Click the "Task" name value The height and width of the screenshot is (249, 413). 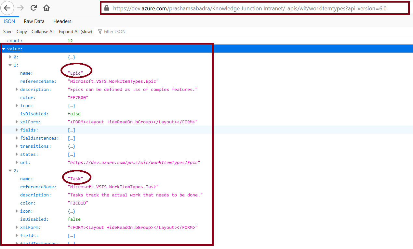(x=75, y=179)
